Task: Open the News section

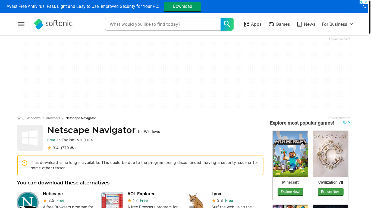Action: (x=306, y=24)
